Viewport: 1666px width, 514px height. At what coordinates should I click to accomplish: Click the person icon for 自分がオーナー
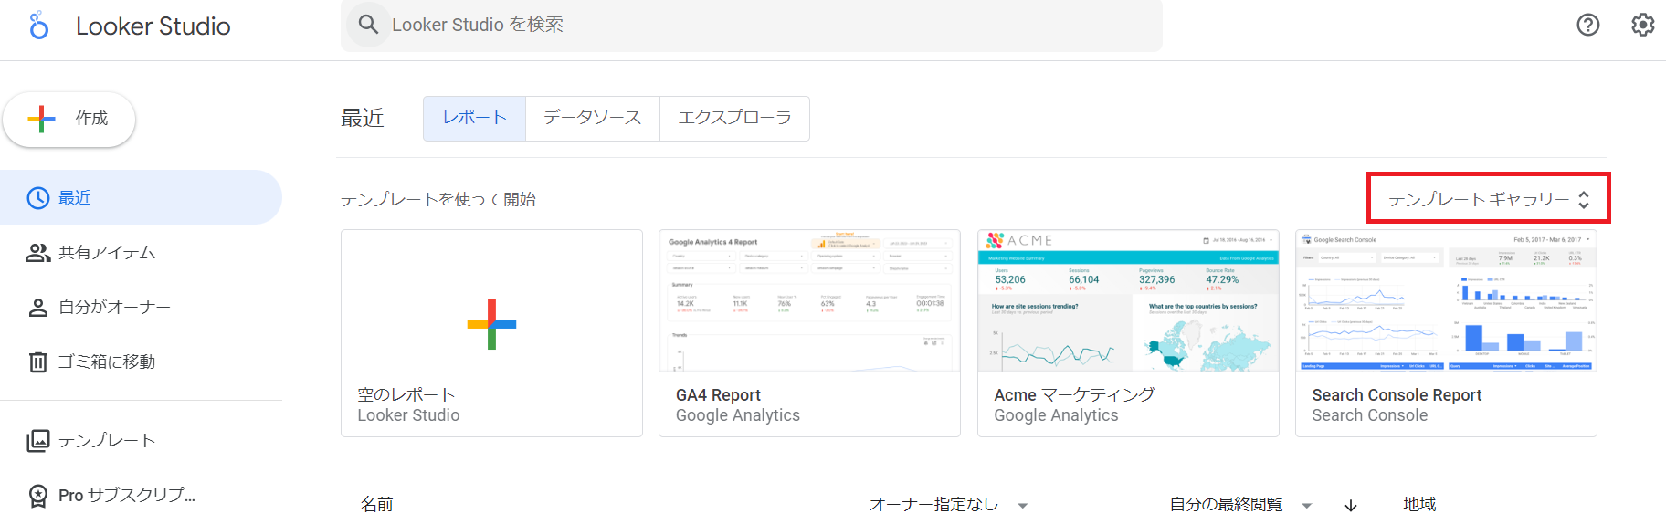click(38, 308)
